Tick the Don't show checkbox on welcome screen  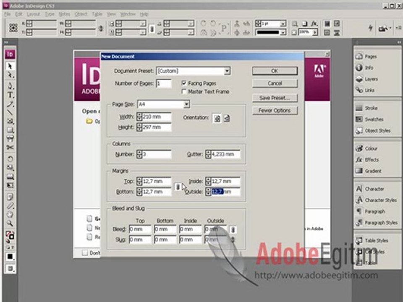click(x=84, y=253)
